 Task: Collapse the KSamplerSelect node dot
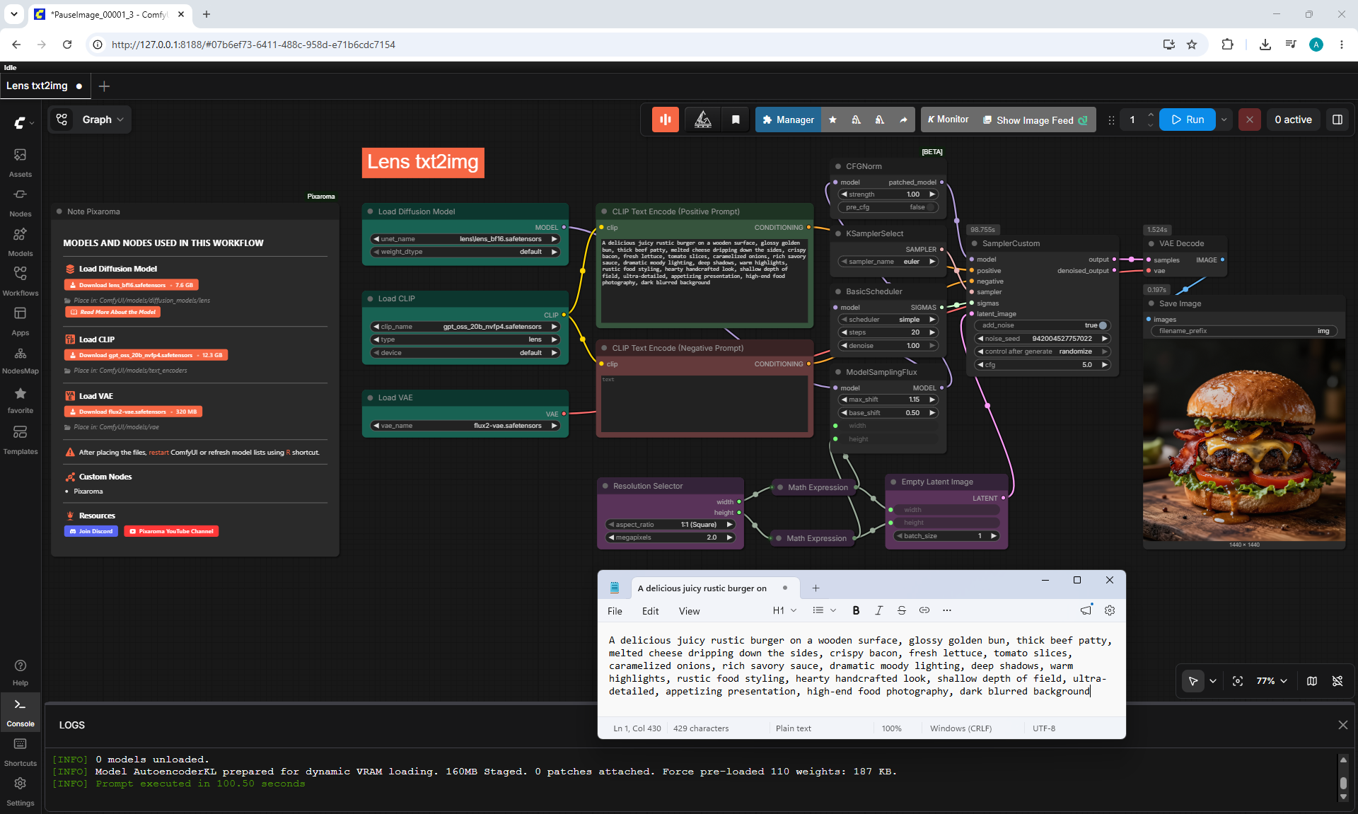tap(838, 233)
